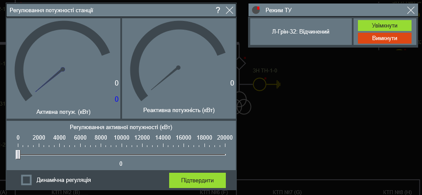Set the slider to the 10000 mark
The width and height of the screenshot is (422, 195).
[122, 154]
